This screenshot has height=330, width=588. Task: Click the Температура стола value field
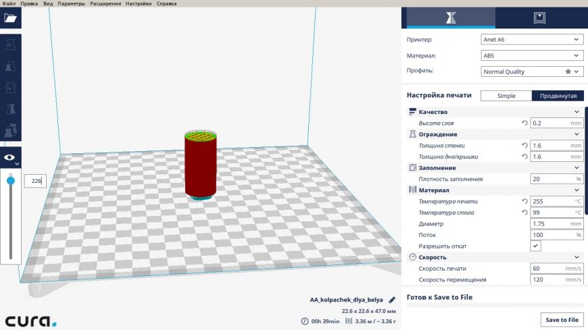click(x=556, y=213)
